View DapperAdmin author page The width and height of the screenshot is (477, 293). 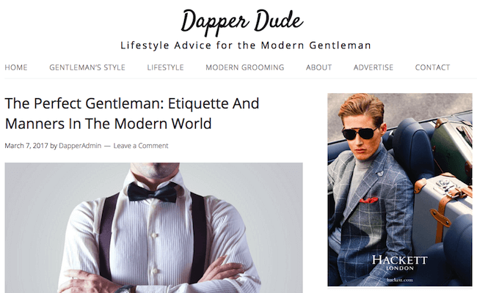(80, 146)
